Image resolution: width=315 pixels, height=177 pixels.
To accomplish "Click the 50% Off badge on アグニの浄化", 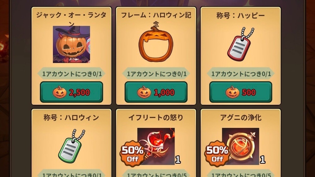I will 217,153.
